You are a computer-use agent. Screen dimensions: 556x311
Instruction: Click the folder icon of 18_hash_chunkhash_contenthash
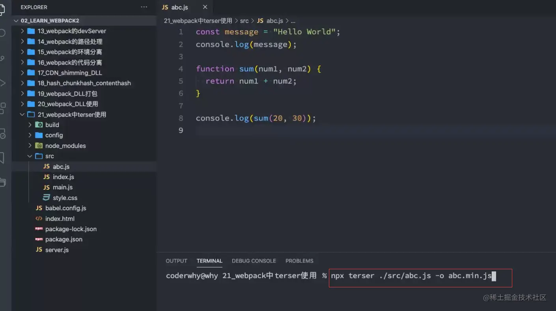click(31, 83)
